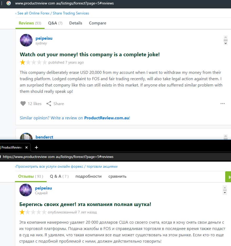Open the 'Просмотреть все услуги онлайн форекс' link
Viewport: 231px width, 246px height.
(66, 166)
